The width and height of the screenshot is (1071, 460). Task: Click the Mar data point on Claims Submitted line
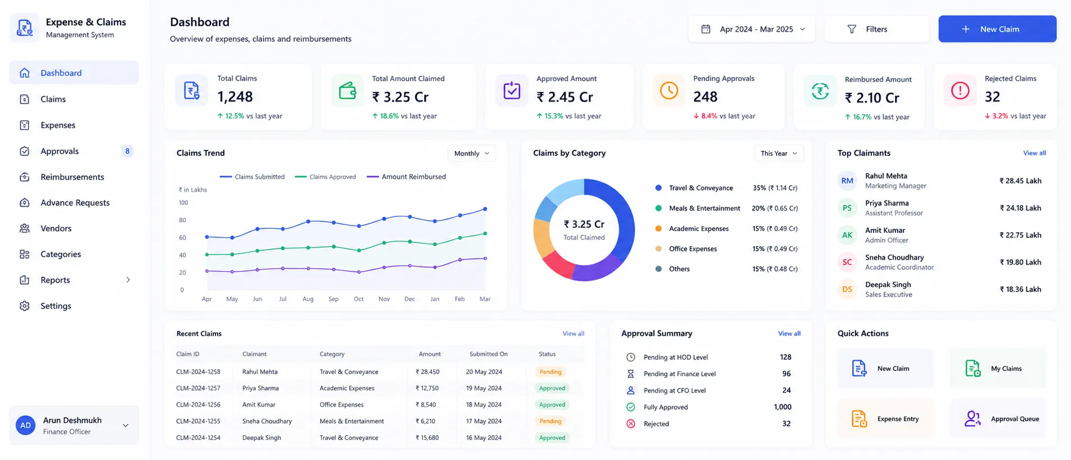click(x=485, y=209)
